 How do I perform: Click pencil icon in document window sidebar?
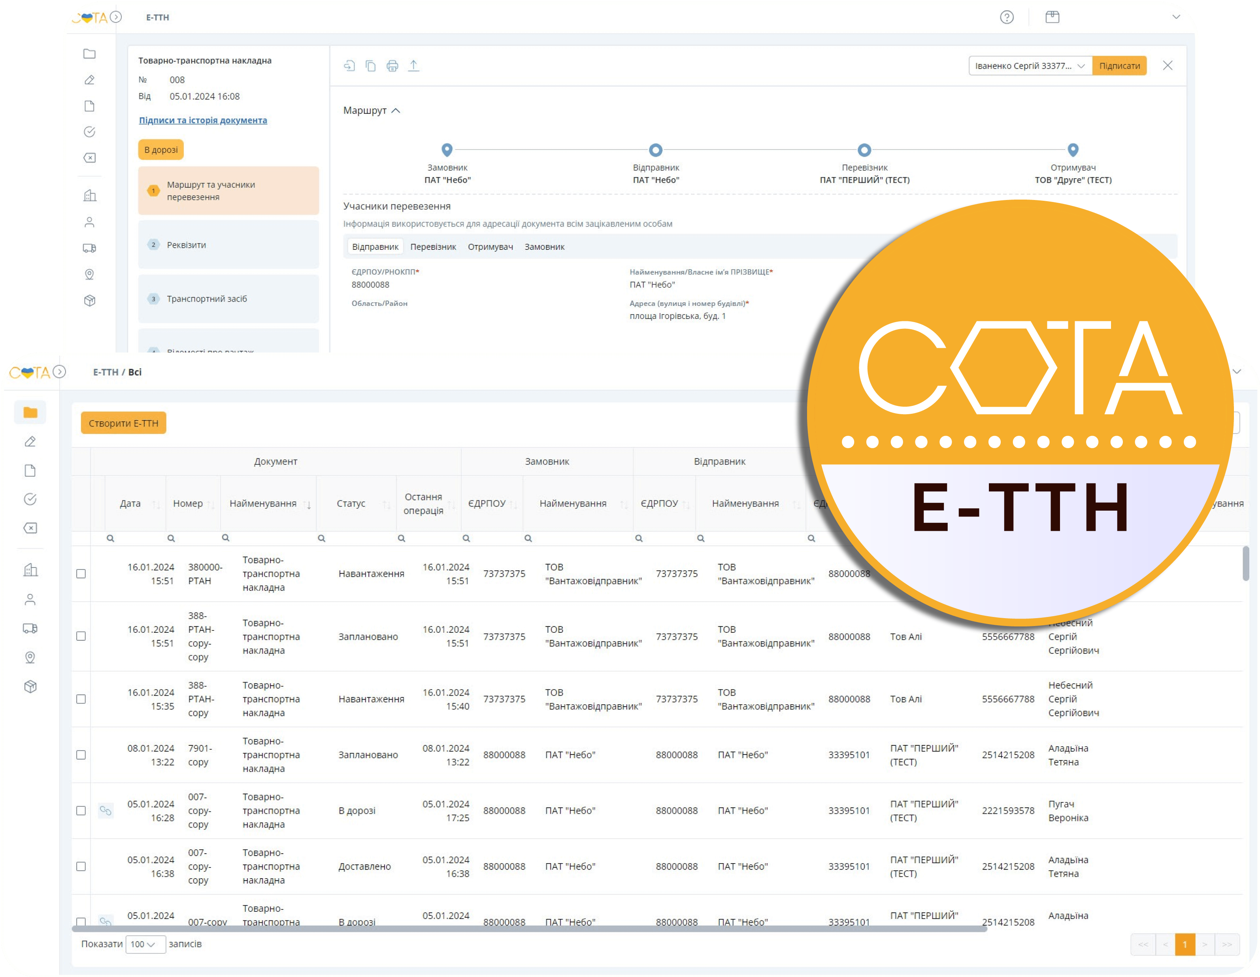(89, 79)
